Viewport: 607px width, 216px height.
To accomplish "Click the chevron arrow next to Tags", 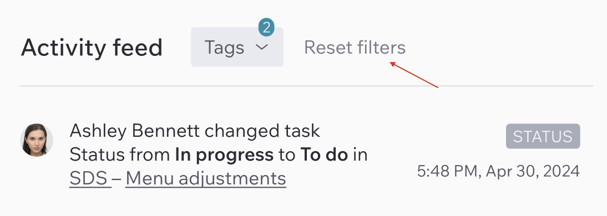I will pyautogui.click(x=262, y=47).
